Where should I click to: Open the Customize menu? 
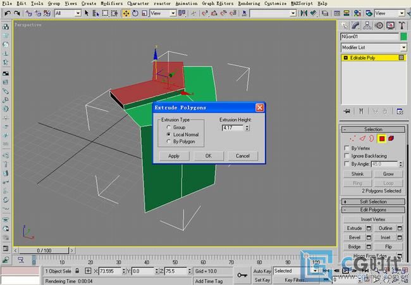(275, 3)
